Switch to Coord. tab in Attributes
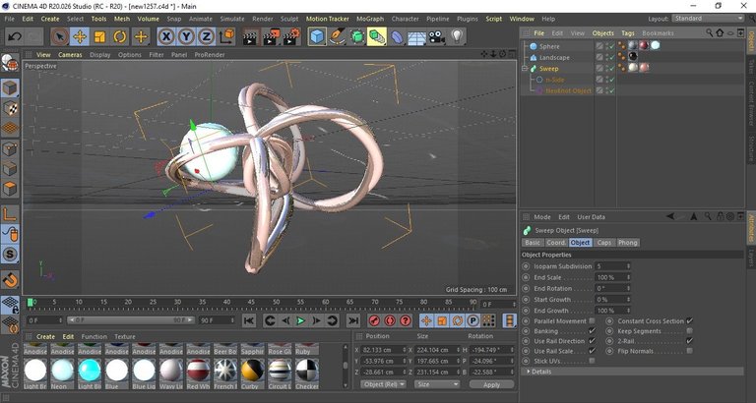 tap(556, 243)
